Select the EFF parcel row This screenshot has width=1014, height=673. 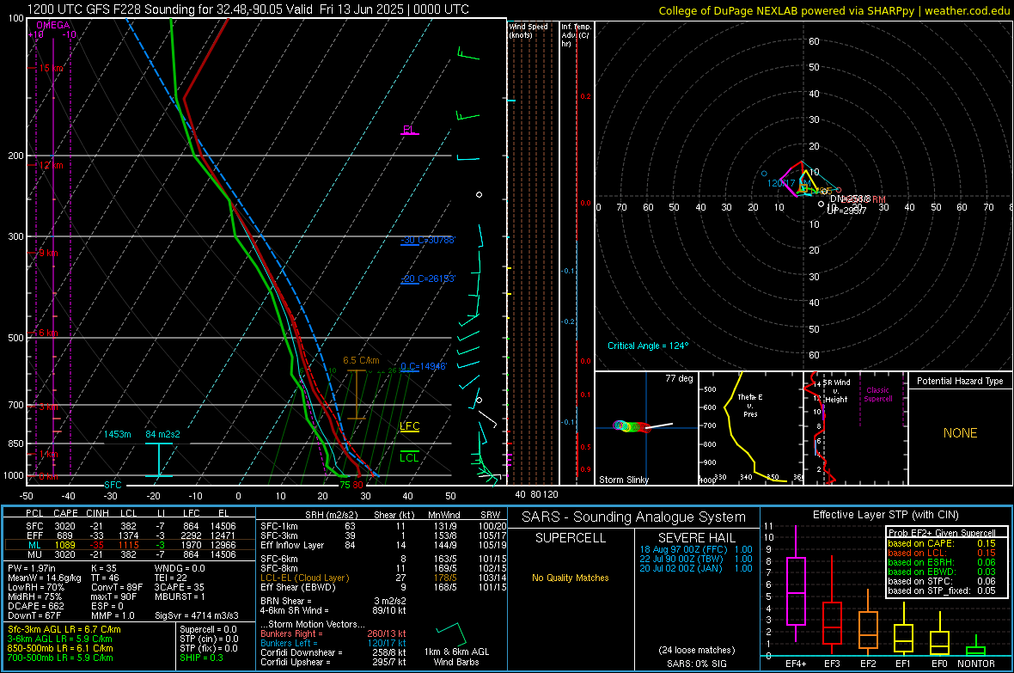click(131, 535)
